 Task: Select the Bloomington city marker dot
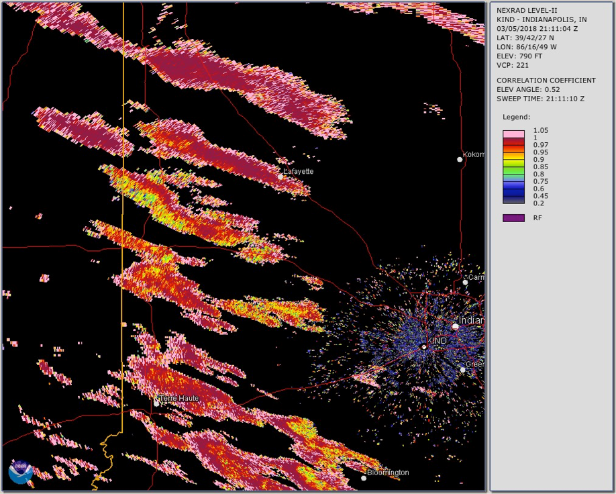[x=364, y=478]
